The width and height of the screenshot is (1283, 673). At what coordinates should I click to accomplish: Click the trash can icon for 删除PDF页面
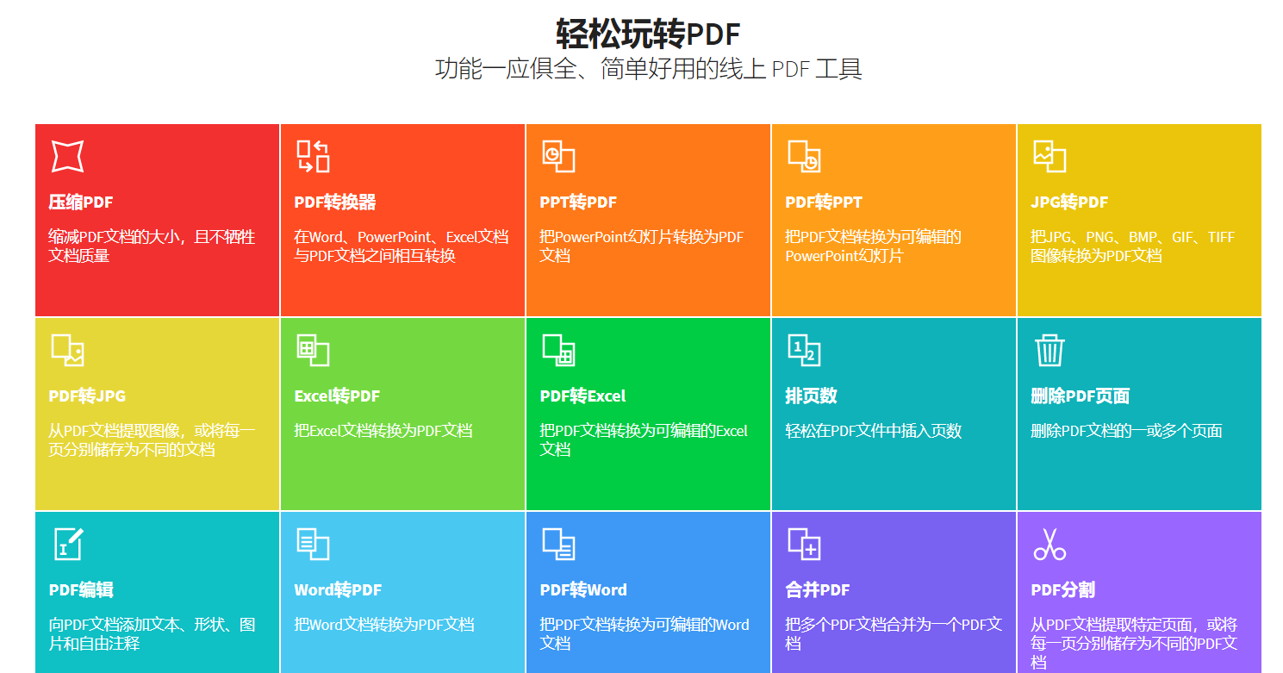1049,350
